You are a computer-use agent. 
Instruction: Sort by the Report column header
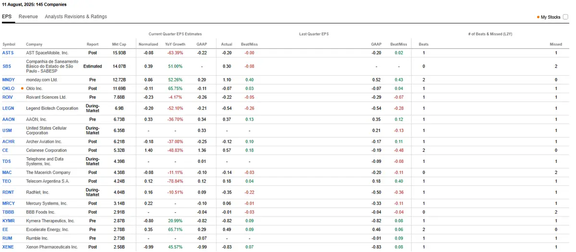(x=93, y=45)
